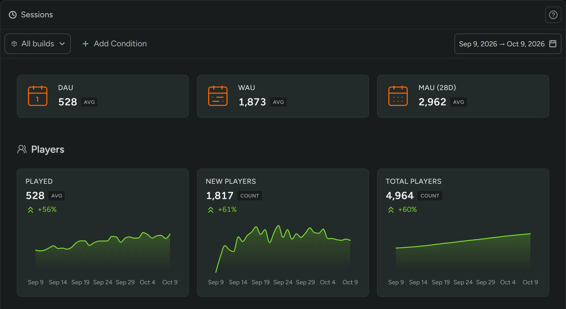Click the COUNT badge beside 4,964

(430, 196)
